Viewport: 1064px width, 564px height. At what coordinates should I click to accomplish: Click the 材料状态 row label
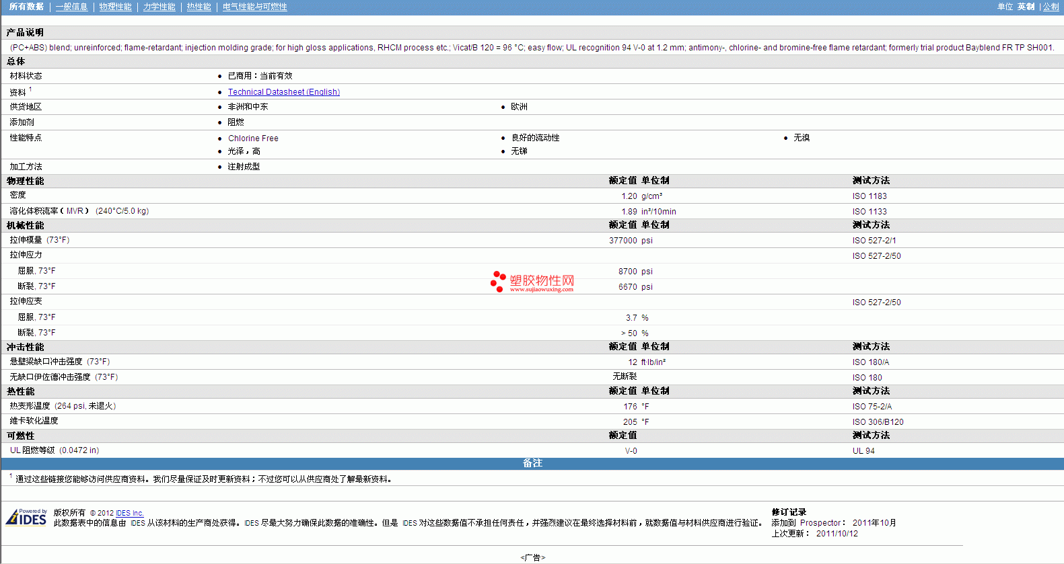point(26,76)
